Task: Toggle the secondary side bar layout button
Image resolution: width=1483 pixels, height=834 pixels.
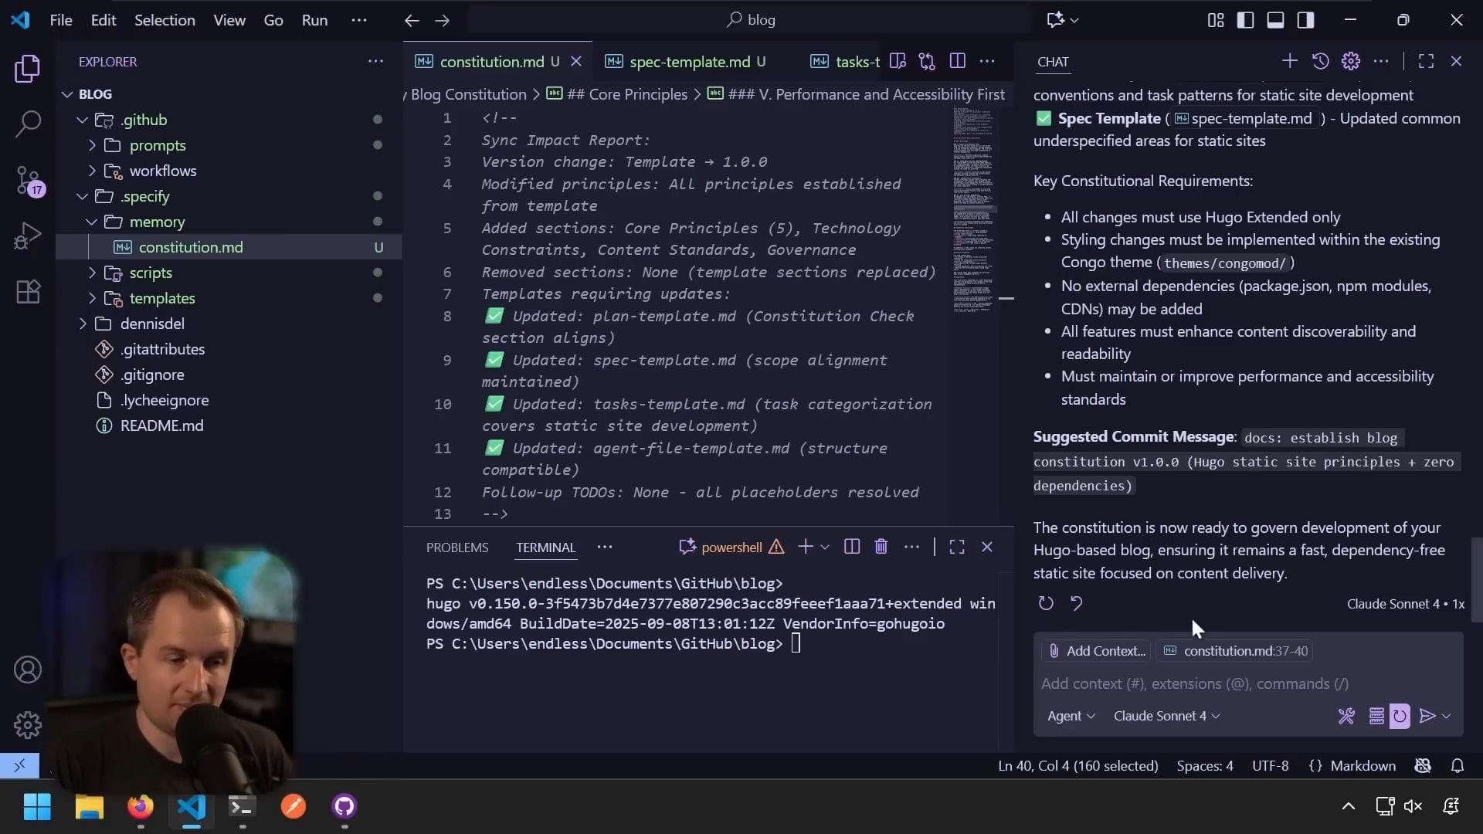Action: click(1305, 20)
